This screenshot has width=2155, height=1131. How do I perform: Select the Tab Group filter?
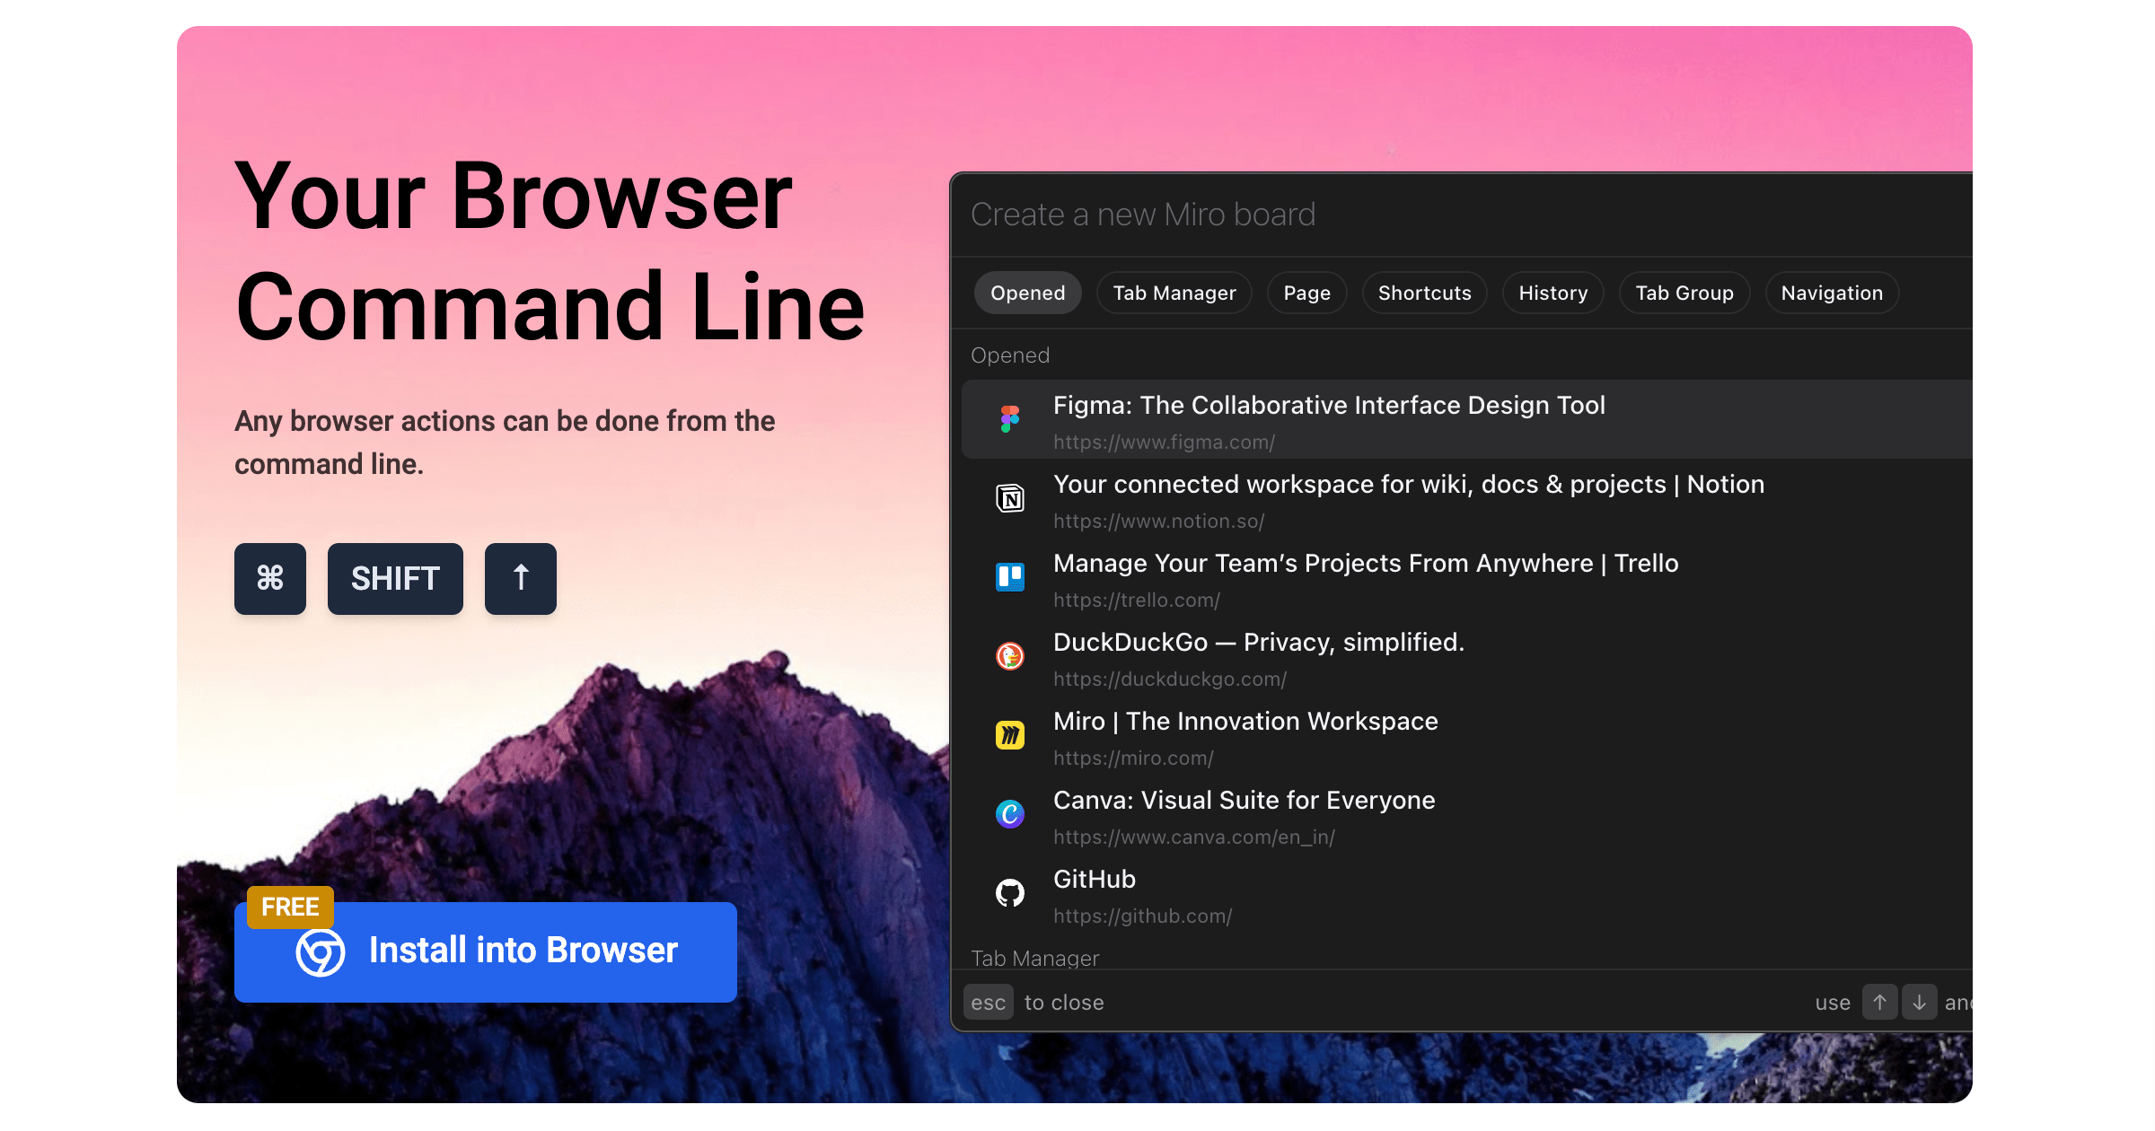coord(1684,293)
